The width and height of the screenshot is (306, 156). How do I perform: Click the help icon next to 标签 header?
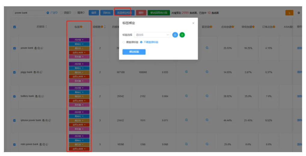click(x=81, y=27)
